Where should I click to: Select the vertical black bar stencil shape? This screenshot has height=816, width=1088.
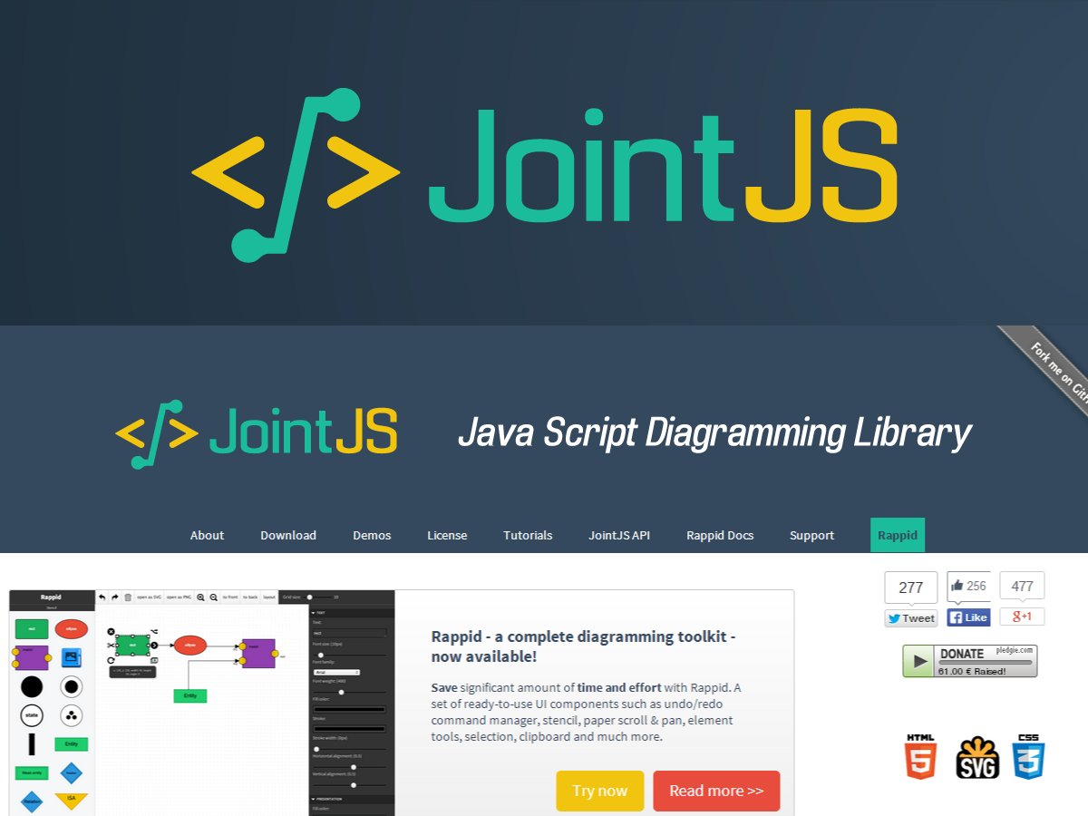click(32, 743)
